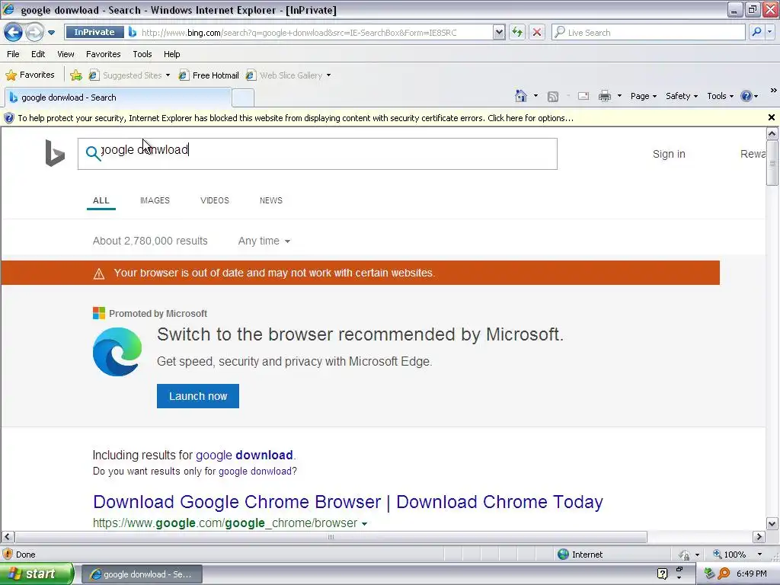Image resolution: width=780 pixels, height=585 pixels.
Task: Click the Print icon
Action: (604, 96)
